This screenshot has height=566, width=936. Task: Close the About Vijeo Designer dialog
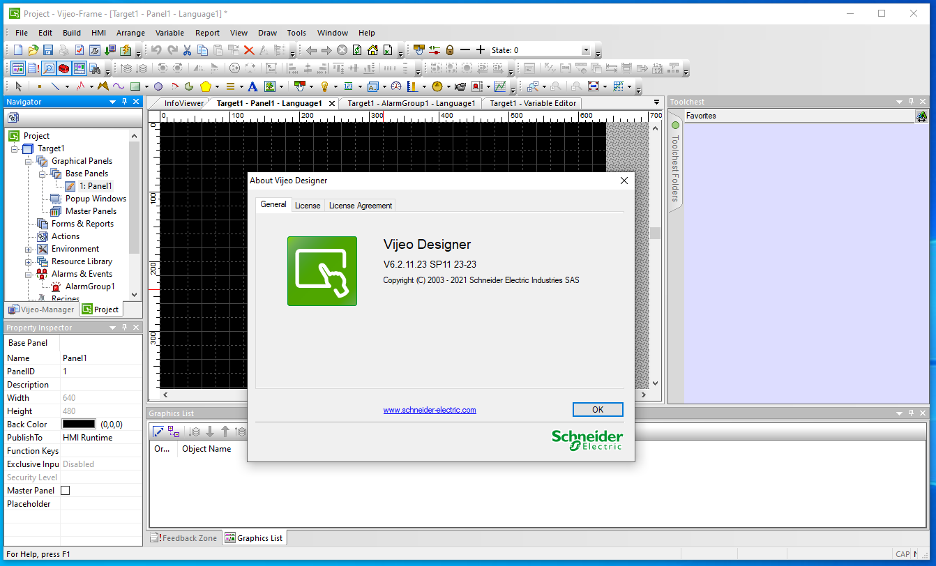pyautogui.click(x=624, y=181)
